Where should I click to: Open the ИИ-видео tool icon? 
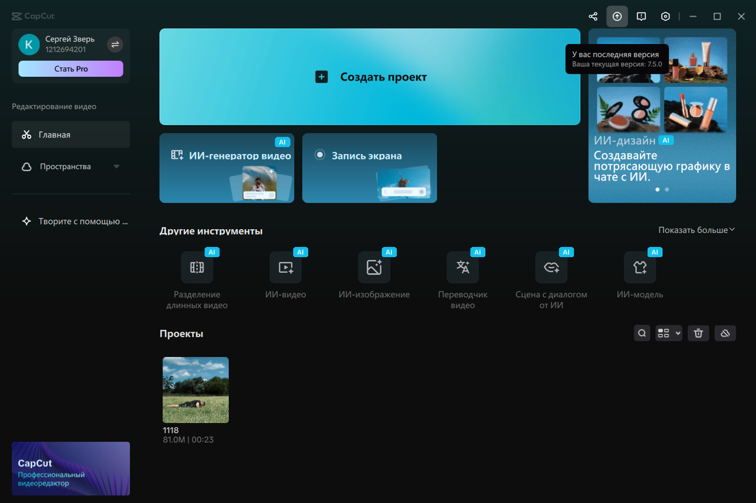[285, 268]
